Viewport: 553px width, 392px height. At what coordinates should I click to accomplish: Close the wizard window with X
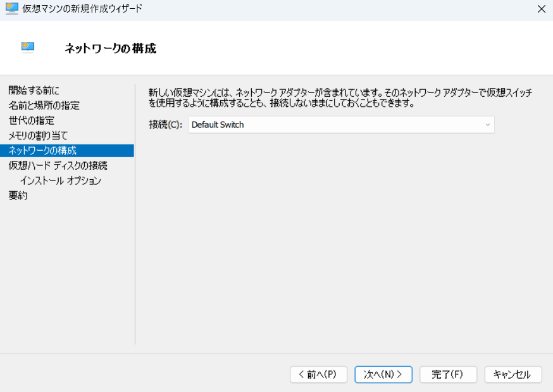pos(542,9)
